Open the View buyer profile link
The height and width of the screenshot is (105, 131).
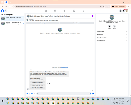tap(64, 67)
